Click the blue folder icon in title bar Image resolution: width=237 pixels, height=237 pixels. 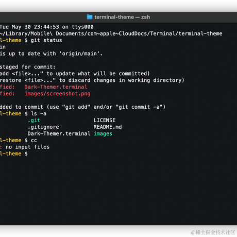90,17
